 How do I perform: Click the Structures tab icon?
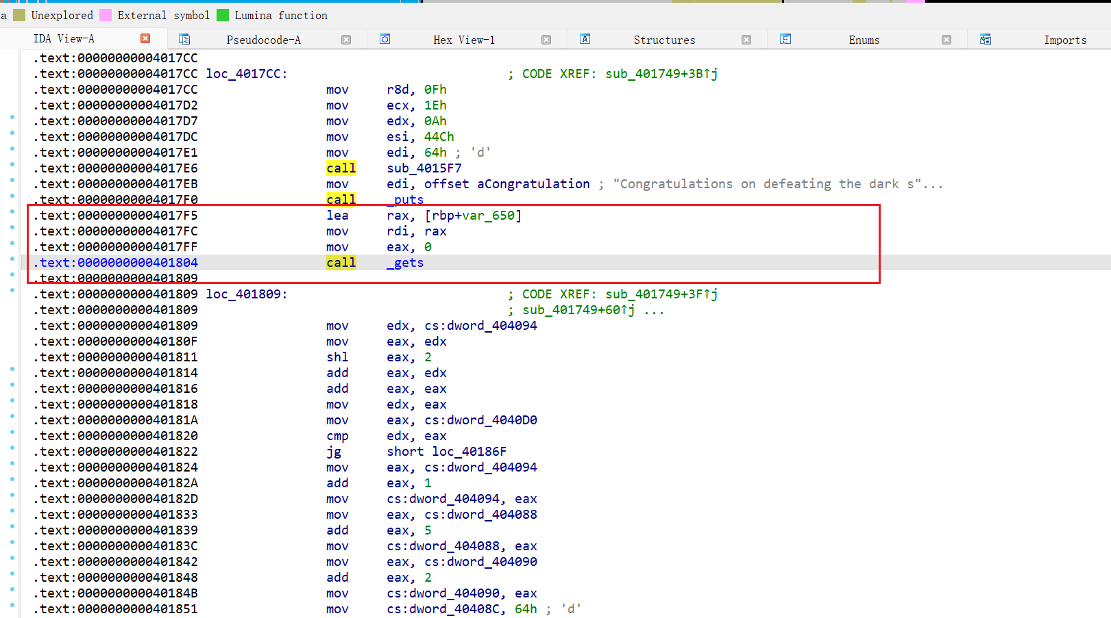pyautogui.click(x=585, y=39)
